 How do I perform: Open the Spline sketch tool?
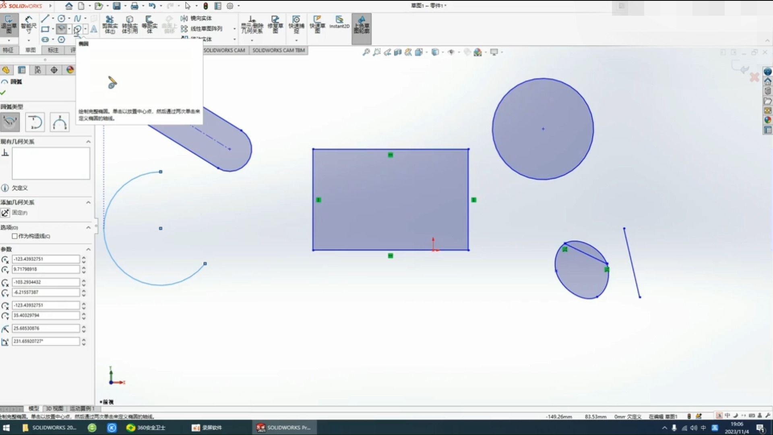coord(77,18)
